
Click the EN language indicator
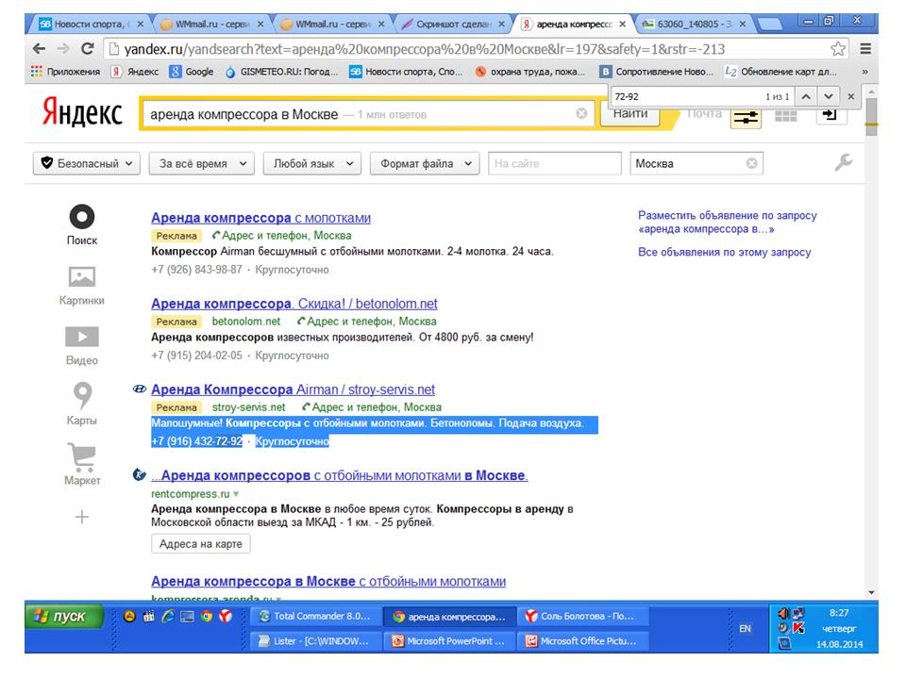tap(746, 628)
